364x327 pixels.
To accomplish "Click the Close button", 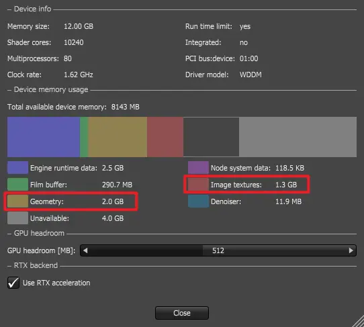I will coord(182,313).
